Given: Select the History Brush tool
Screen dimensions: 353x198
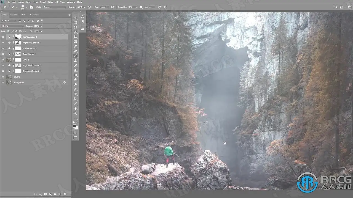Looking at the screenshot, I should click(75, 65).
